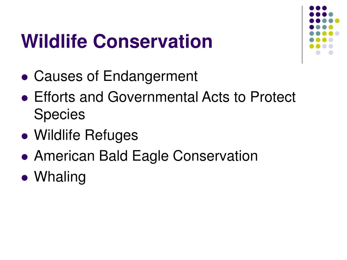Click the word Protect in second bullet
Image resolution: width=347 pixels, height=260 pixels.
point(273,97)
